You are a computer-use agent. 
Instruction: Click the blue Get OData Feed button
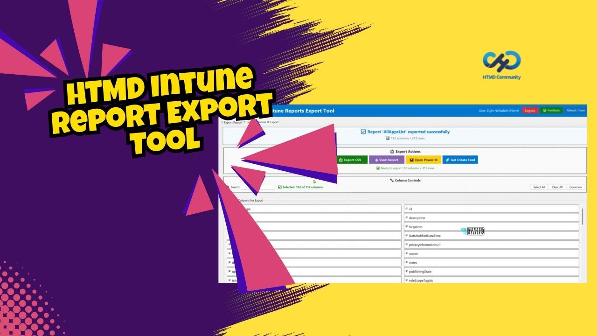(460, 160)
